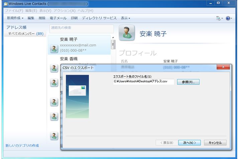Click the 次へ(N) > button
239x159 pixels.
[x=189, y=143]
